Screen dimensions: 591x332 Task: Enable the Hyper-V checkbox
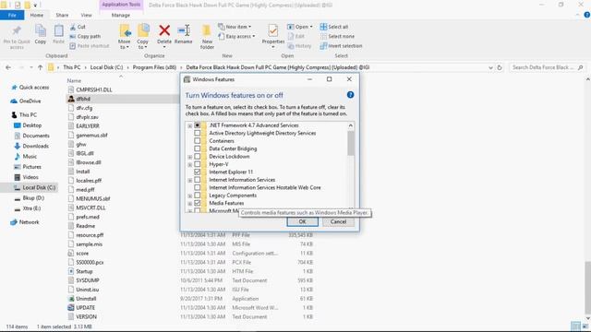click(x=197, y=164)
